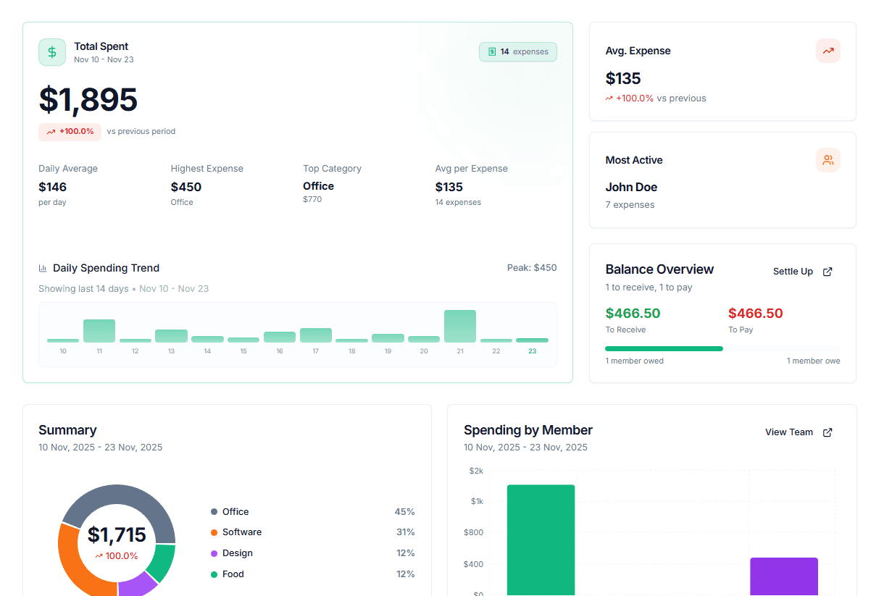
Task: Open Settle Up via its external link icon
Action: (827, 271)
